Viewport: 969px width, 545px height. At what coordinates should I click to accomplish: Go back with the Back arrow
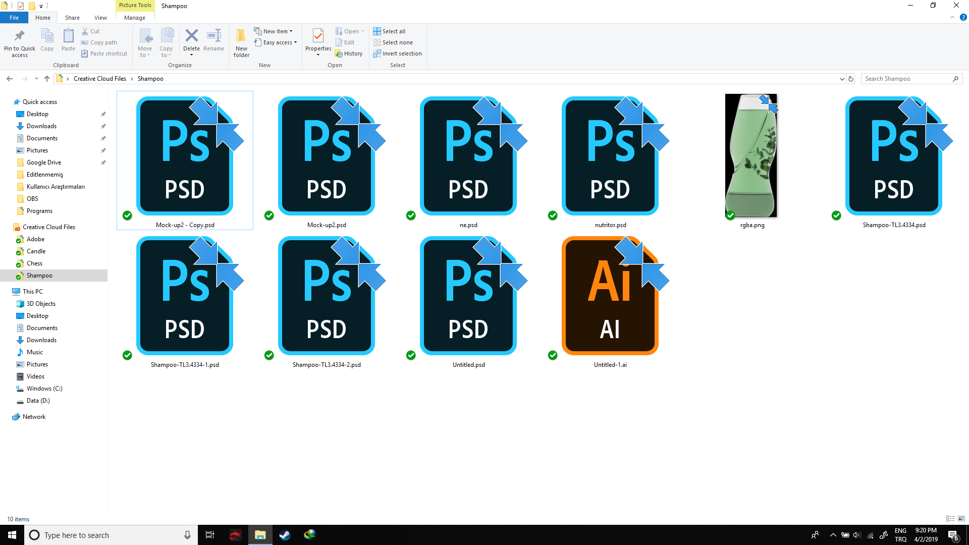[x=10, y=79]
